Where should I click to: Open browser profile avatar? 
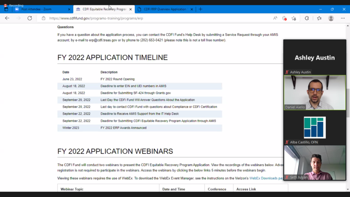point(331,18)
